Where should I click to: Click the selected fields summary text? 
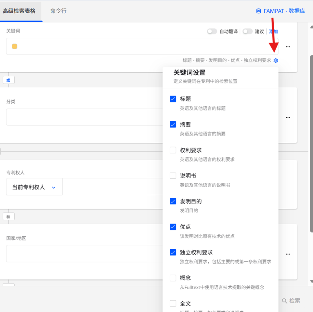point(227,60)
